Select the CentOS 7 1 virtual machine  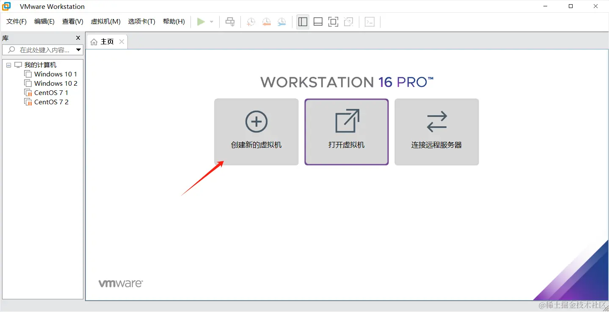point(51,93)
